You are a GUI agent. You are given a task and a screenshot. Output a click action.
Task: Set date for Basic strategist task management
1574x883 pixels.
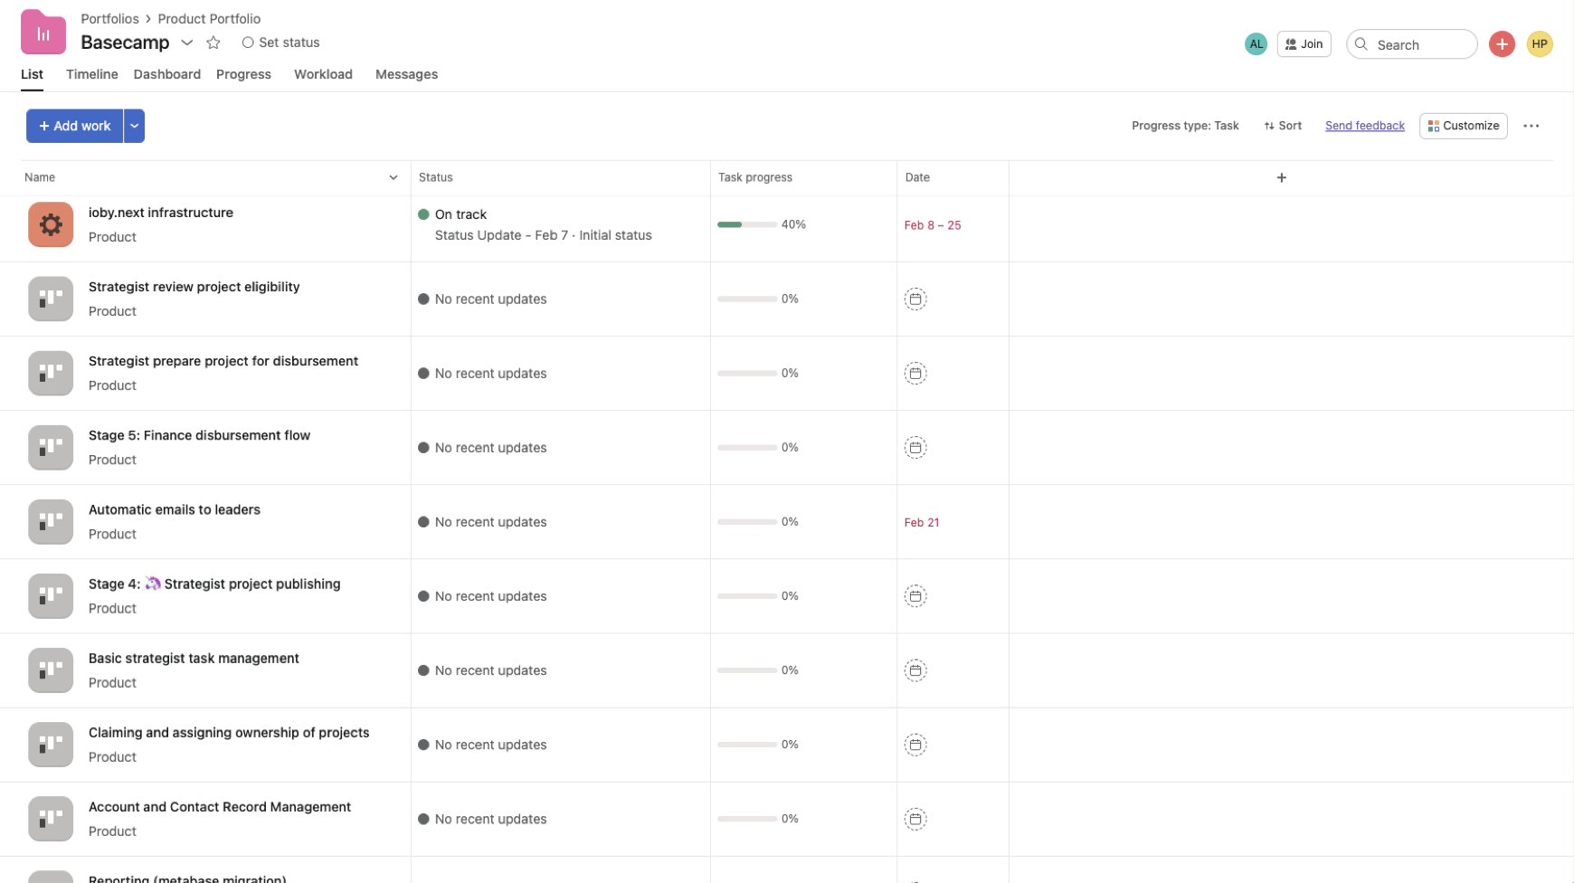(915, 670)
